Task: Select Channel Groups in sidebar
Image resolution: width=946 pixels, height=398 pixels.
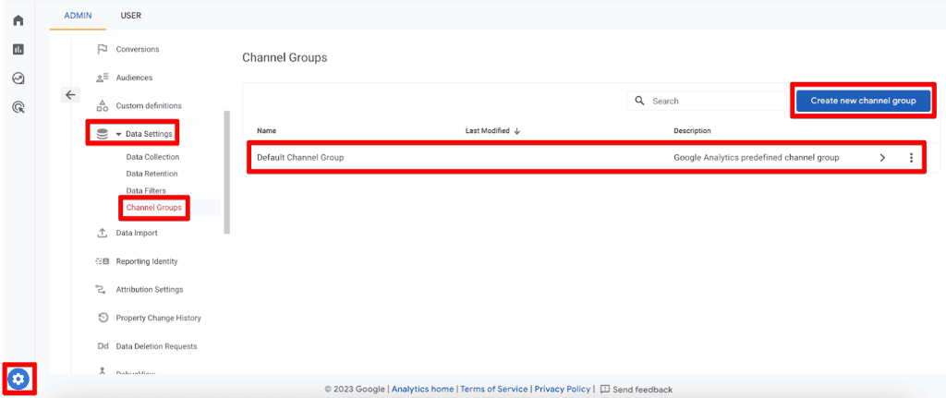Action: 153,207
